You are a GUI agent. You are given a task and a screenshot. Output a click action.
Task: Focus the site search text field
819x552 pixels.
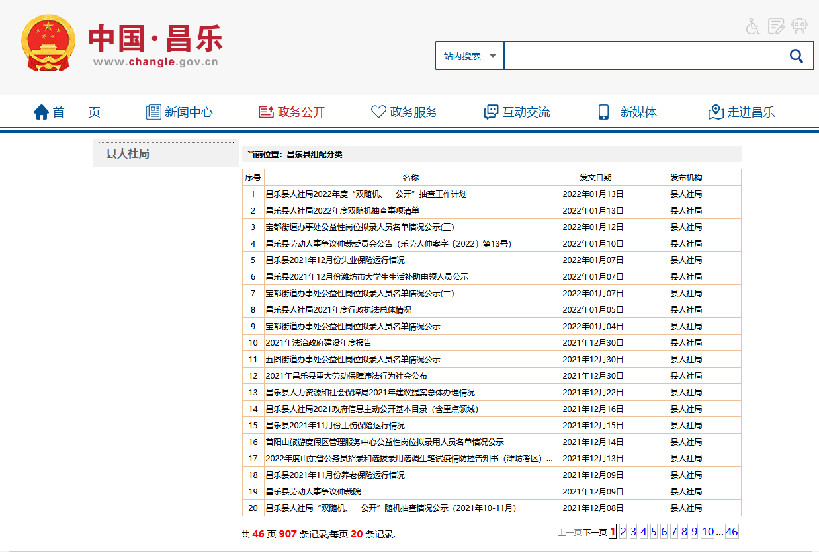pos(642,56)
